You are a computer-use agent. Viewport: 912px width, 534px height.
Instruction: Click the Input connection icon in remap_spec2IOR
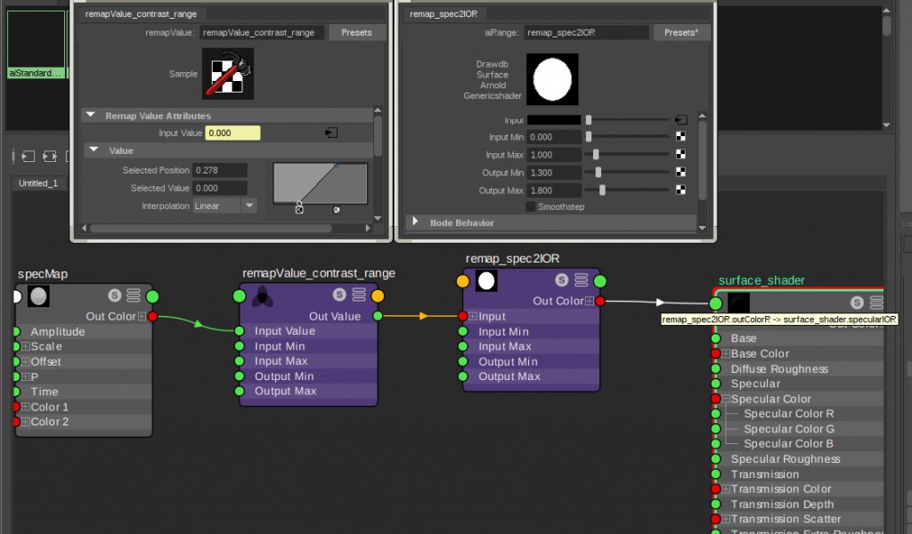[x=680, y=119]
